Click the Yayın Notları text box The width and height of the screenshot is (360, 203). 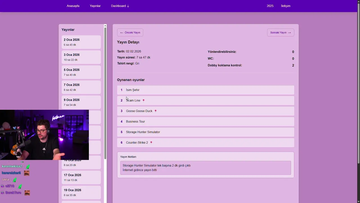coord(206,168)
